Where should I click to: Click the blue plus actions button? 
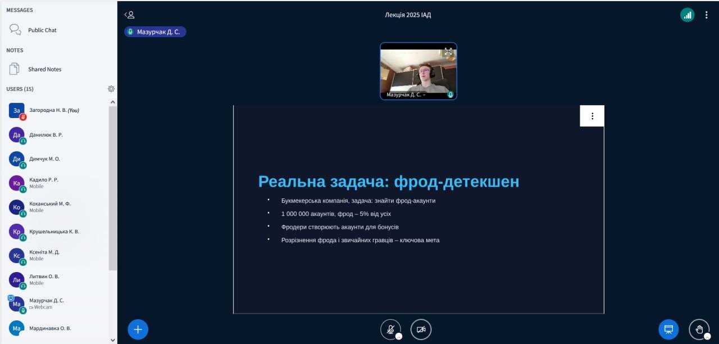tap(138, 329)
